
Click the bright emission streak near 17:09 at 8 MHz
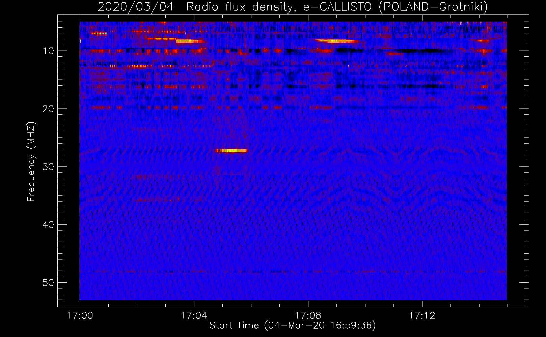(x=336, y=41)
